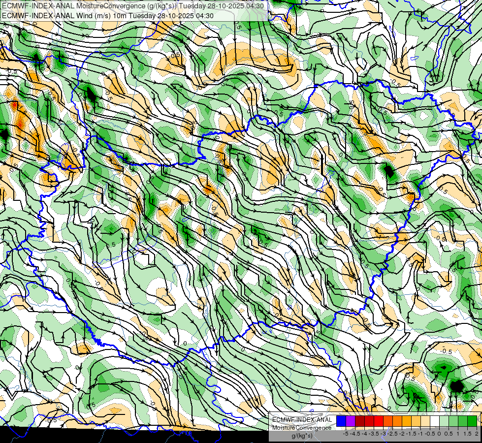Click the medium green swatch between 1 and 1.5
The width and height of the screenshot is (482, 443).
pyautogui.click(x=463, y=421)
